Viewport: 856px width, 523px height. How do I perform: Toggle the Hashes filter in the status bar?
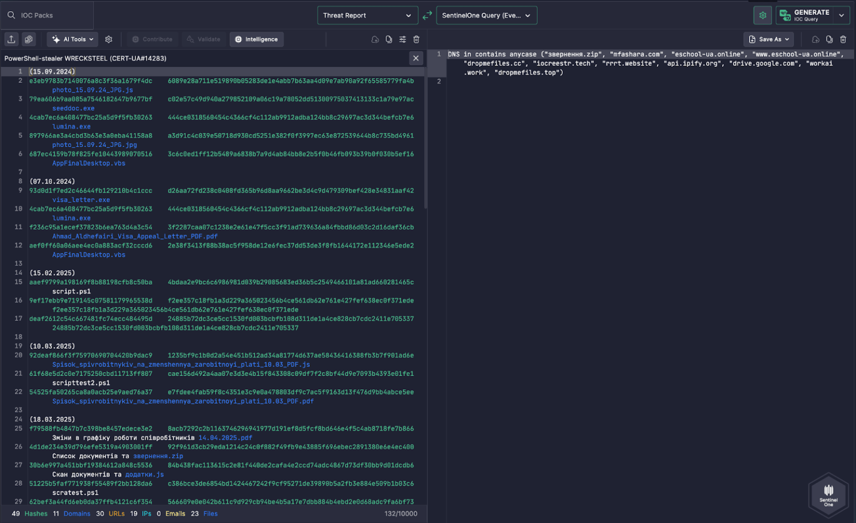tap(36, 514)
